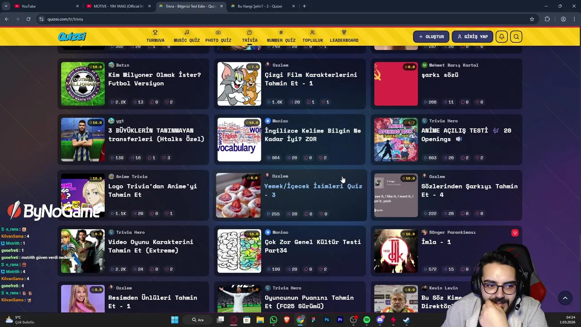Click the comment icon on 3 BÜYÜKLERİN transferleri card

(x=149, y=158)
